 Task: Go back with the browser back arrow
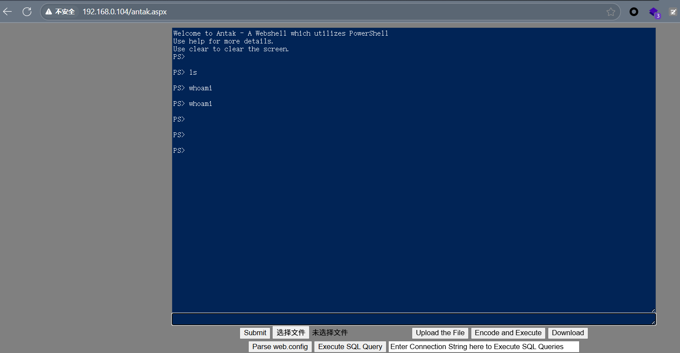coord(7,12)
